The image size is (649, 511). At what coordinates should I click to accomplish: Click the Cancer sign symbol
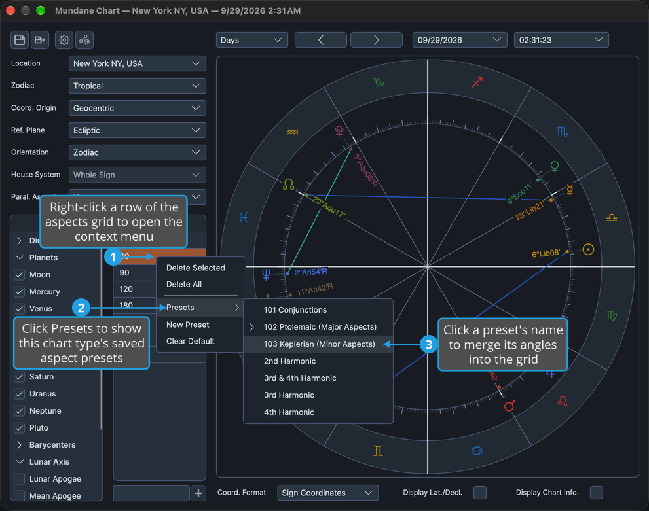point(477,451)
